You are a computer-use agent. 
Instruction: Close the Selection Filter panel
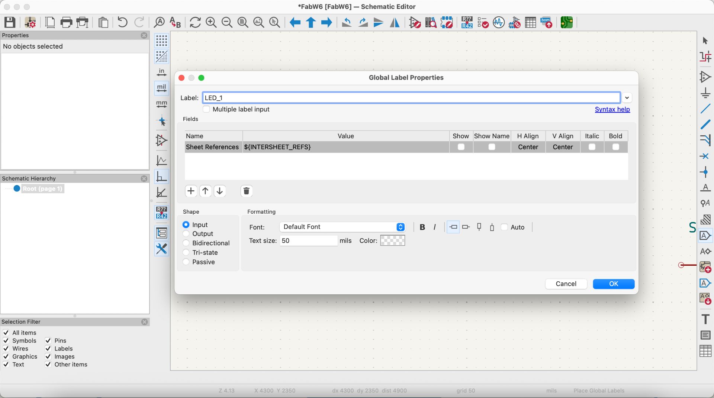pos(145,322)
